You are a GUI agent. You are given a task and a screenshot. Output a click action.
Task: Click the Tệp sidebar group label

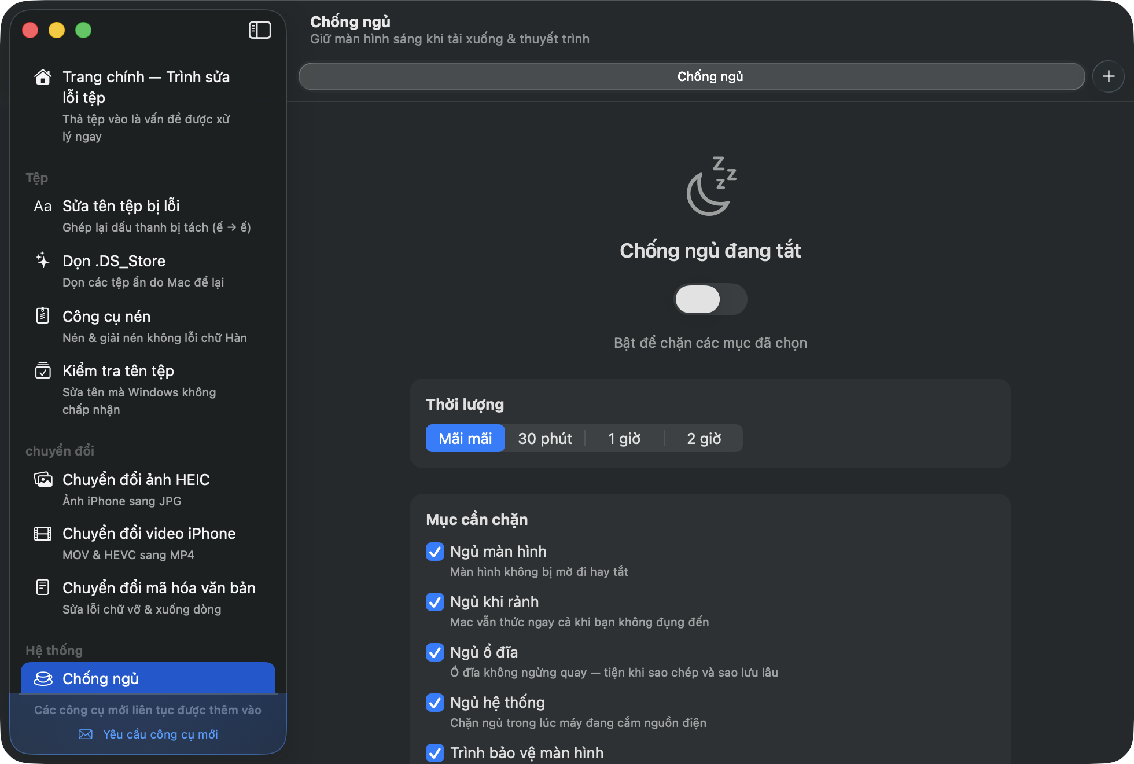(37, 178)
